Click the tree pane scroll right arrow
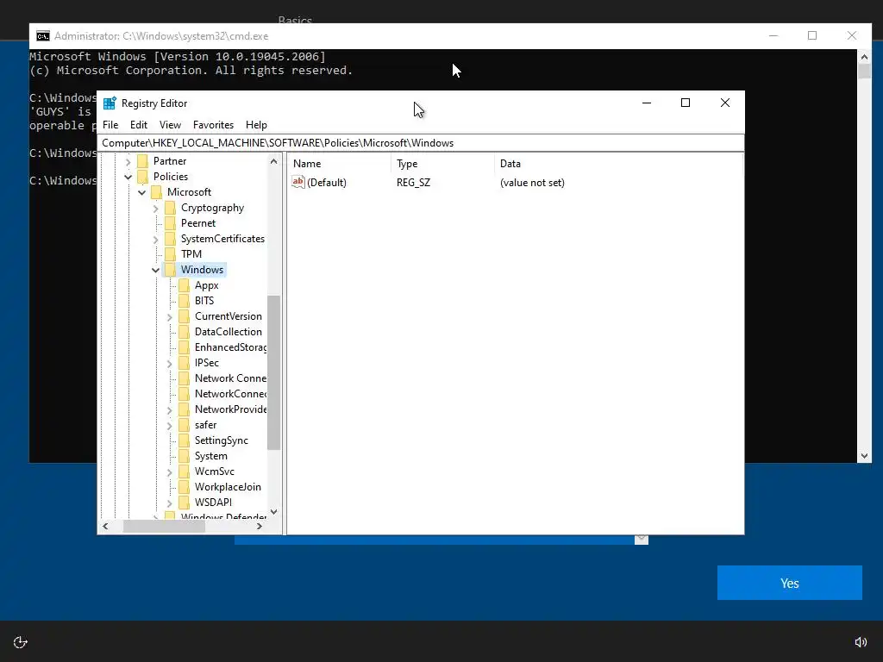Image resolution: width=883 pixels, height=662 pixels. tap(259, 527)
